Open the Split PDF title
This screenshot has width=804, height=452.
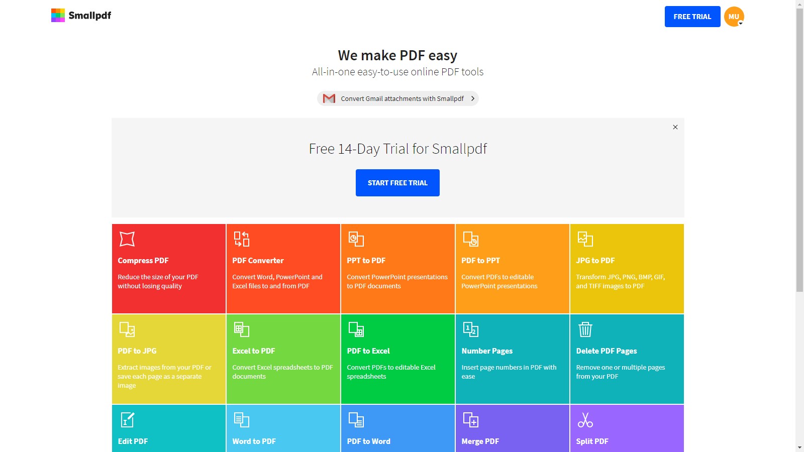coord(592,441)
